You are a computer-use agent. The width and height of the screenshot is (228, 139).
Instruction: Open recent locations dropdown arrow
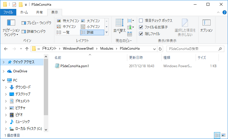pyautogui.click(x=21, y=49)
